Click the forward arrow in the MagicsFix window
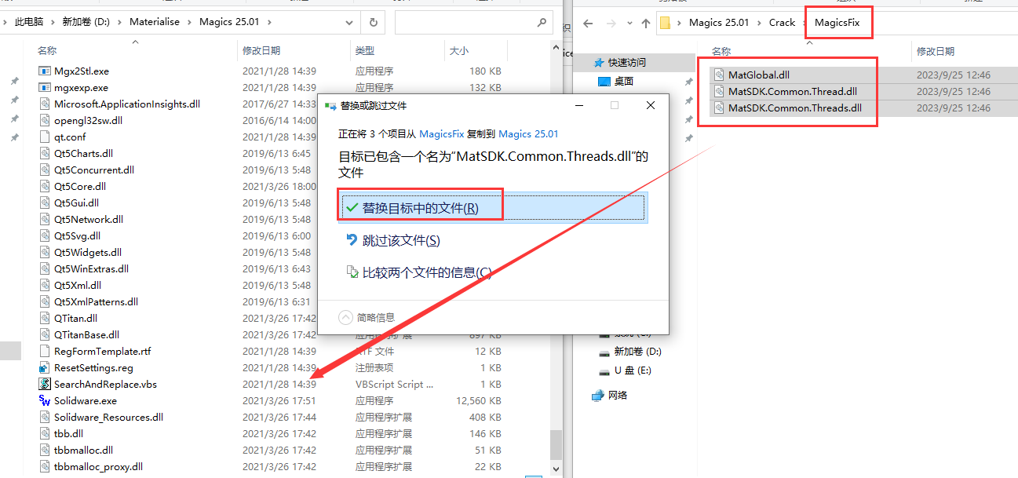1018x478 pixels. click(610, 23)
